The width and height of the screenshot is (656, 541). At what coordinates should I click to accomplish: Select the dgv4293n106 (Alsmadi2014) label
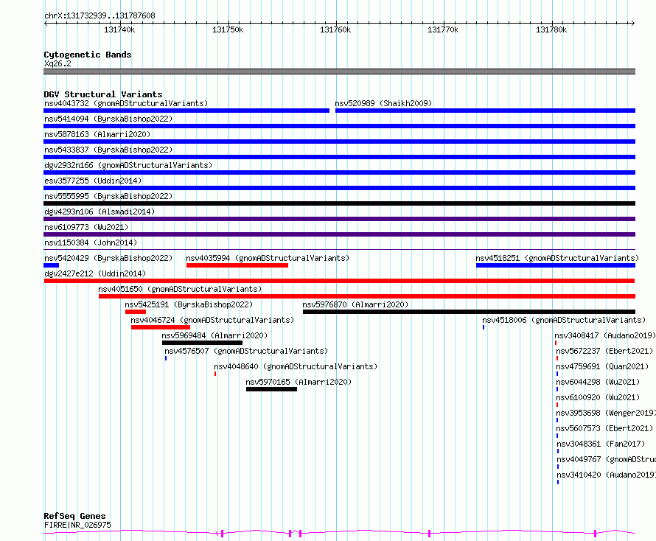(100, 212)
